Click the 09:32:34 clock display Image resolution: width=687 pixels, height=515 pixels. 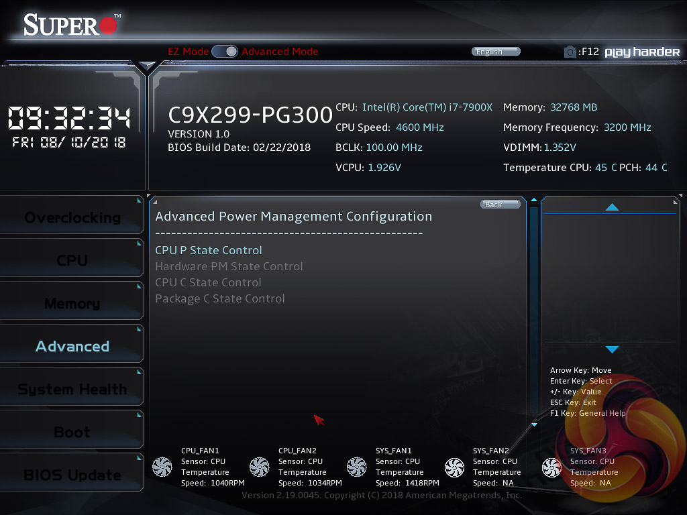pos(69,118)
